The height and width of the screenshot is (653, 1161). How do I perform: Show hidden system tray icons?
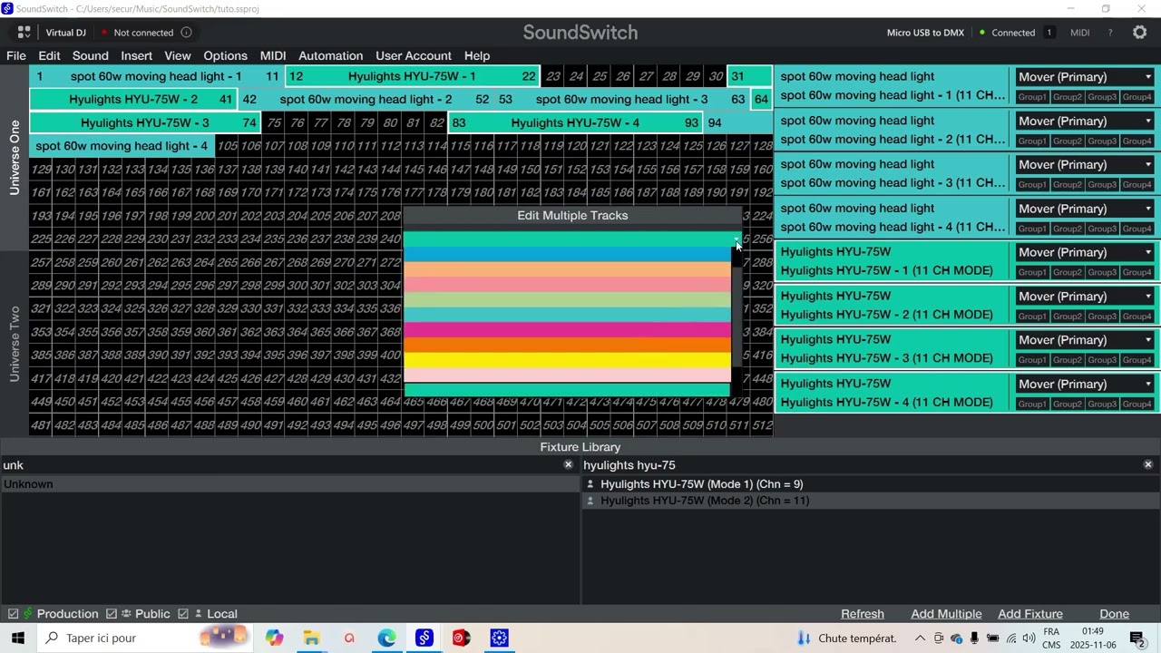tap(920, 638)
